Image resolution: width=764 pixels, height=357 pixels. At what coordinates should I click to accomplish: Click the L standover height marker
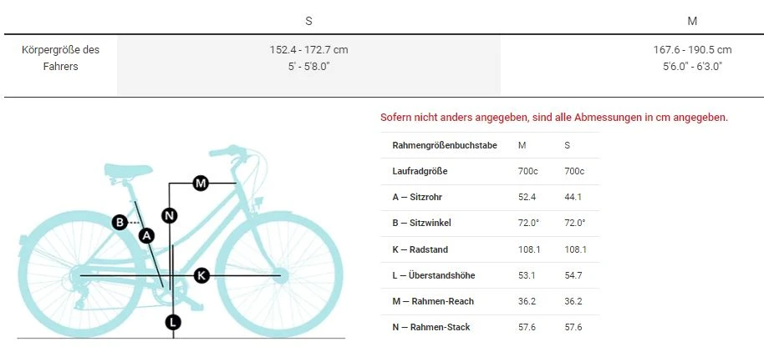173,321
